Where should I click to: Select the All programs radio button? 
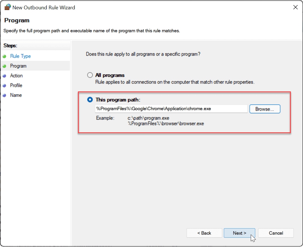click(90, 75)
